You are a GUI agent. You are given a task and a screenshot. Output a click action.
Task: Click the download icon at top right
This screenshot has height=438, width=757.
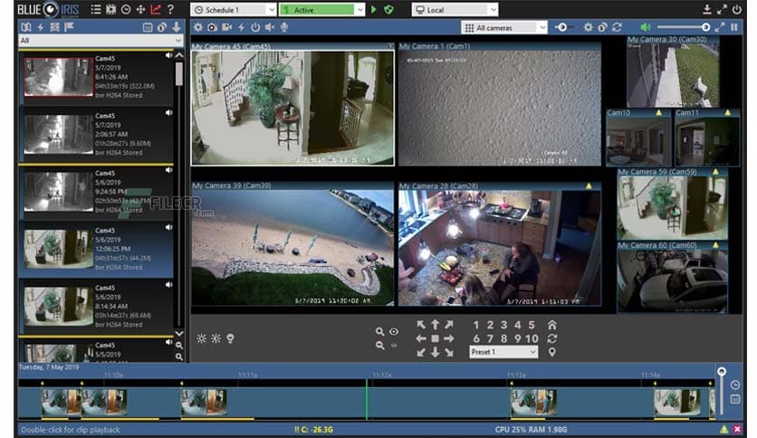coord(707,9)
